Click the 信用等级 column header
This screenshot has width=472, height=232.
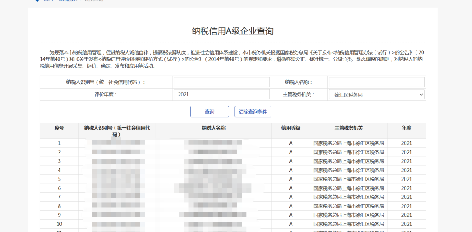coord(291,128)
